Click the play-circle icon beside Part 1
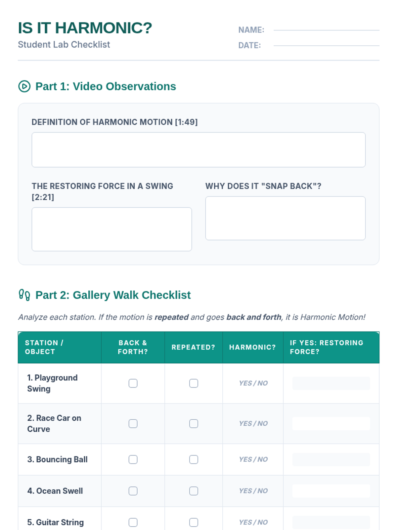This screenshot has width=397, height=530. coord(24,86)
